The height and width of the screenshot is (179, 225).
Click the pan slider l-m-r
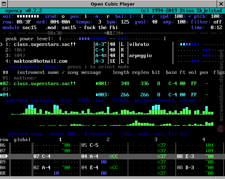click(97, 16)
